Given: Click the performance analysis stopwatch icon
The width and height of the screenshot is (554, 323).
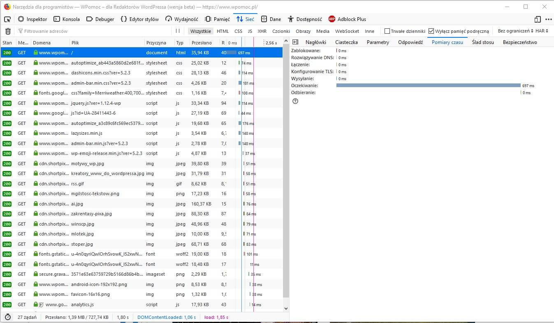Looking at the screenshot, I should click(x=8, y=317).
